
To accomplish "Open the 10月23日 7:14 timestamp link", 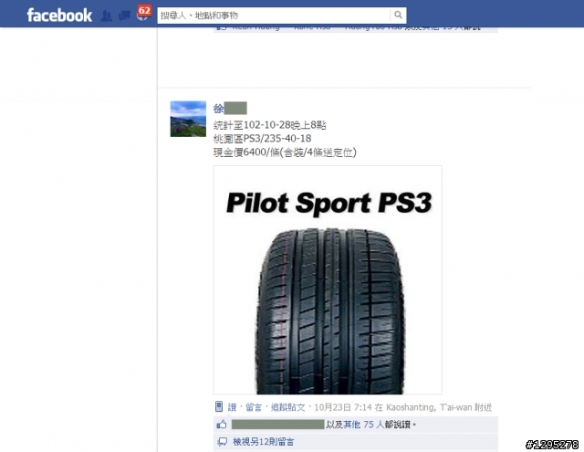I will tap(343, 407).
